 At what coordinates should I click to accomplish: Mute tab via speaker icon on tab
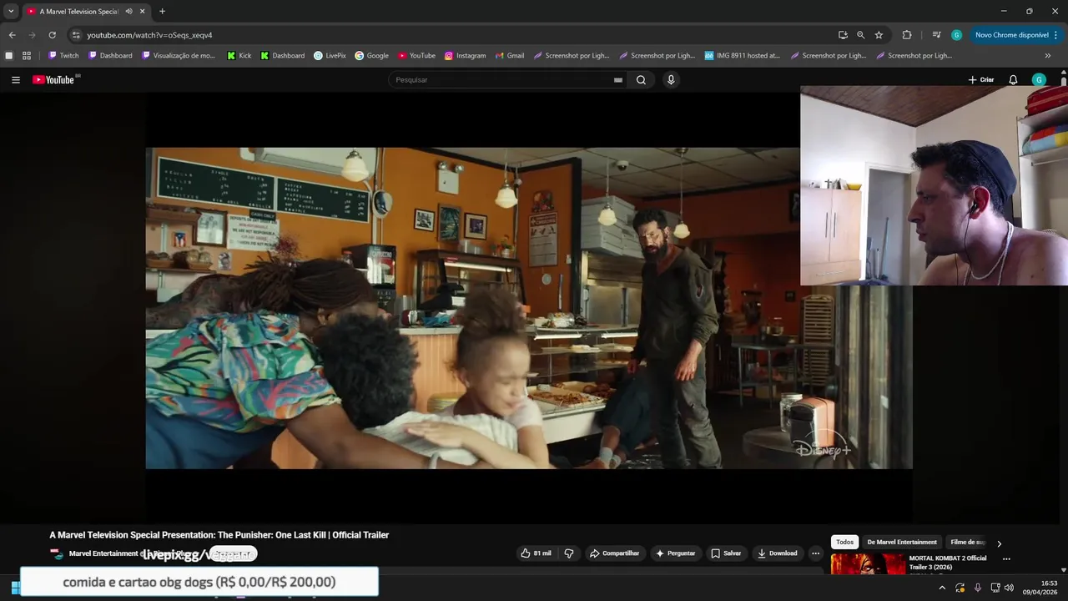click(128, 12)
